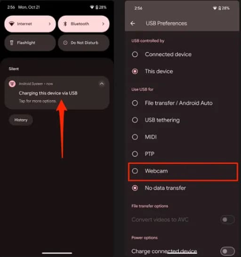Tap the Android System notification icon

(12, 84)
